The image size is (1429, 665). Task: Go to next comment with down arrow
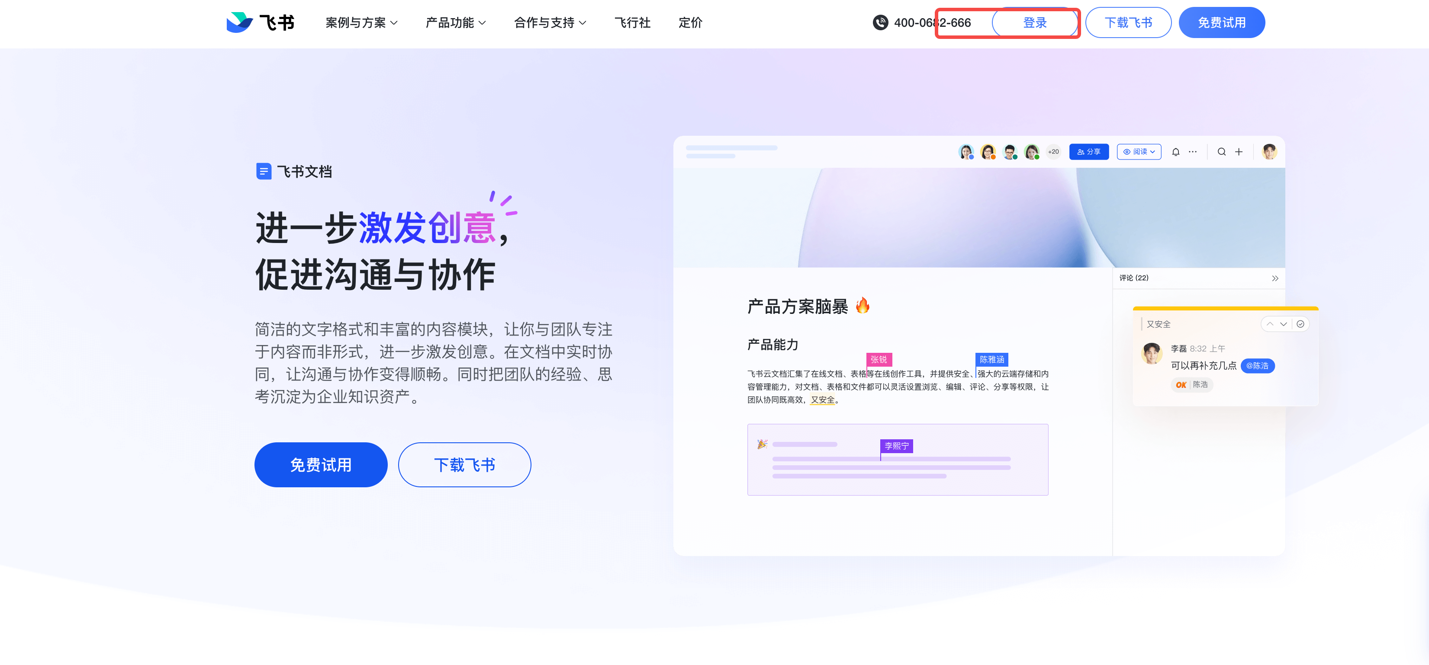(x=1284, y=323)
